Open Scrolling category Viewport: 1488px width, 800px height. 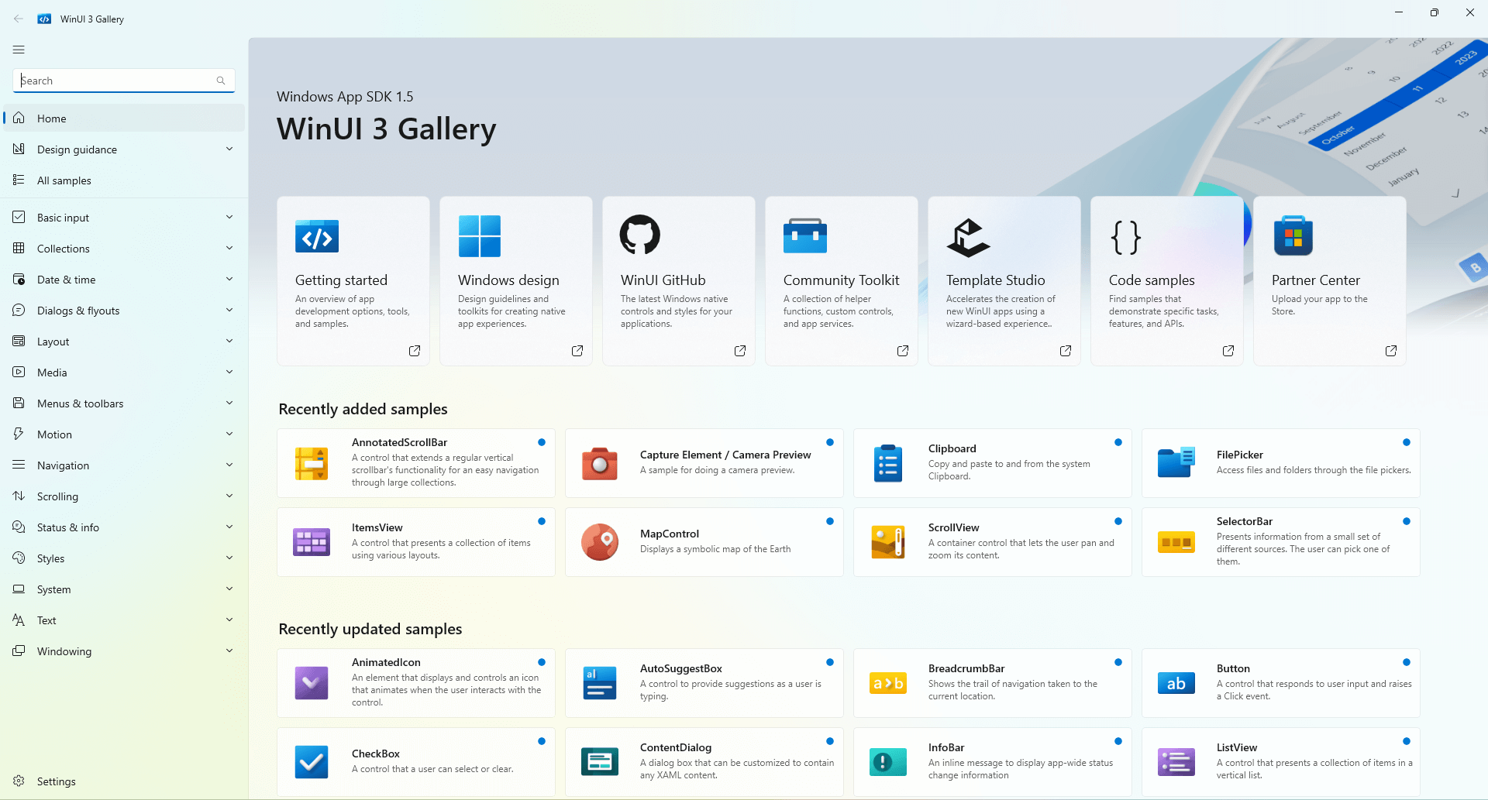coord(124,496)
